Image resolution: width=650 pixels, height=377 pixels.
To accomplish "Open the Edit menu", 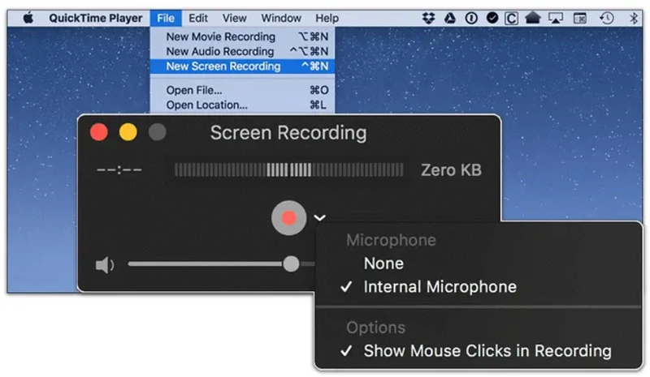I will pos(198,18).
